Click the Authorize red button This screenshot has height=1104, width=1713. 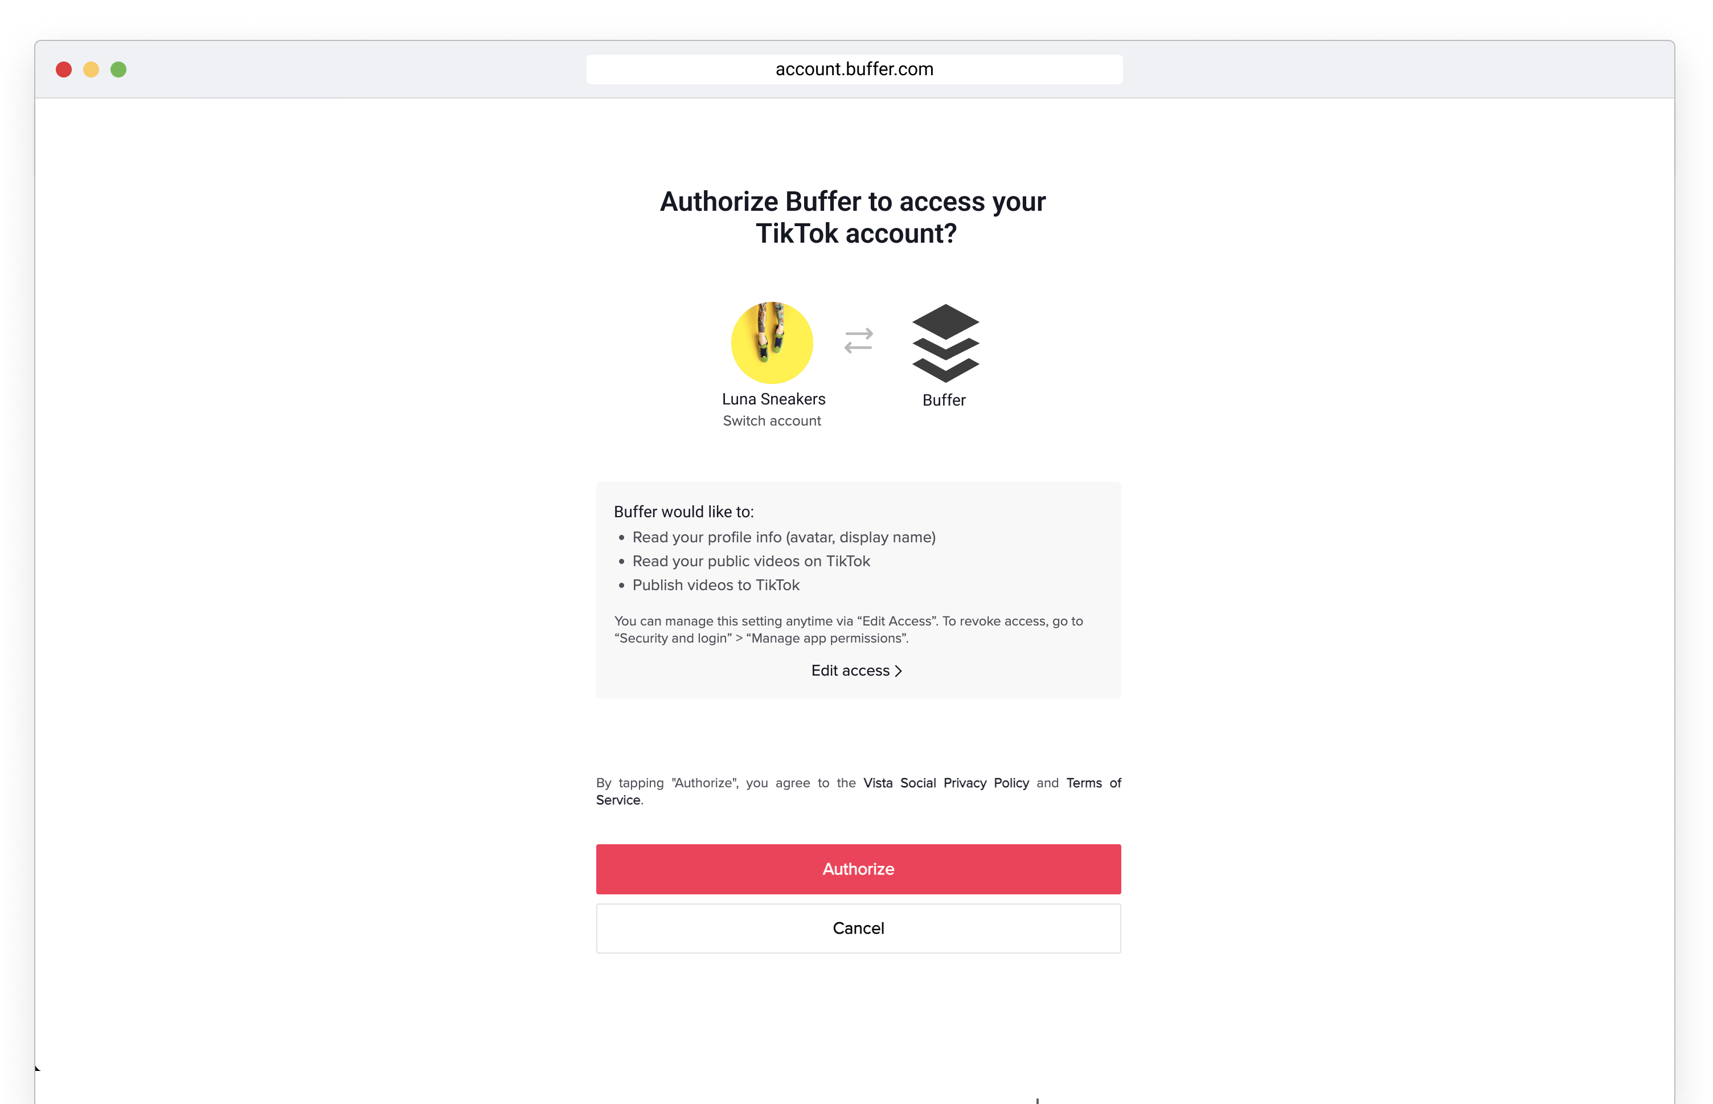pos(858,869)
